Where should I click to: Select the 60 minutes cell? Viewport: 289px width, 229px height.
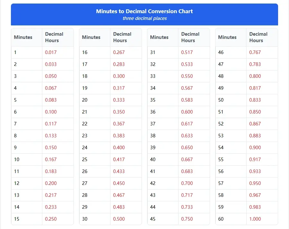[221, 219]
